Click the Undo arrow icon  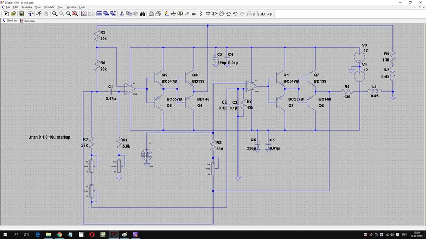tap(235, 14)
